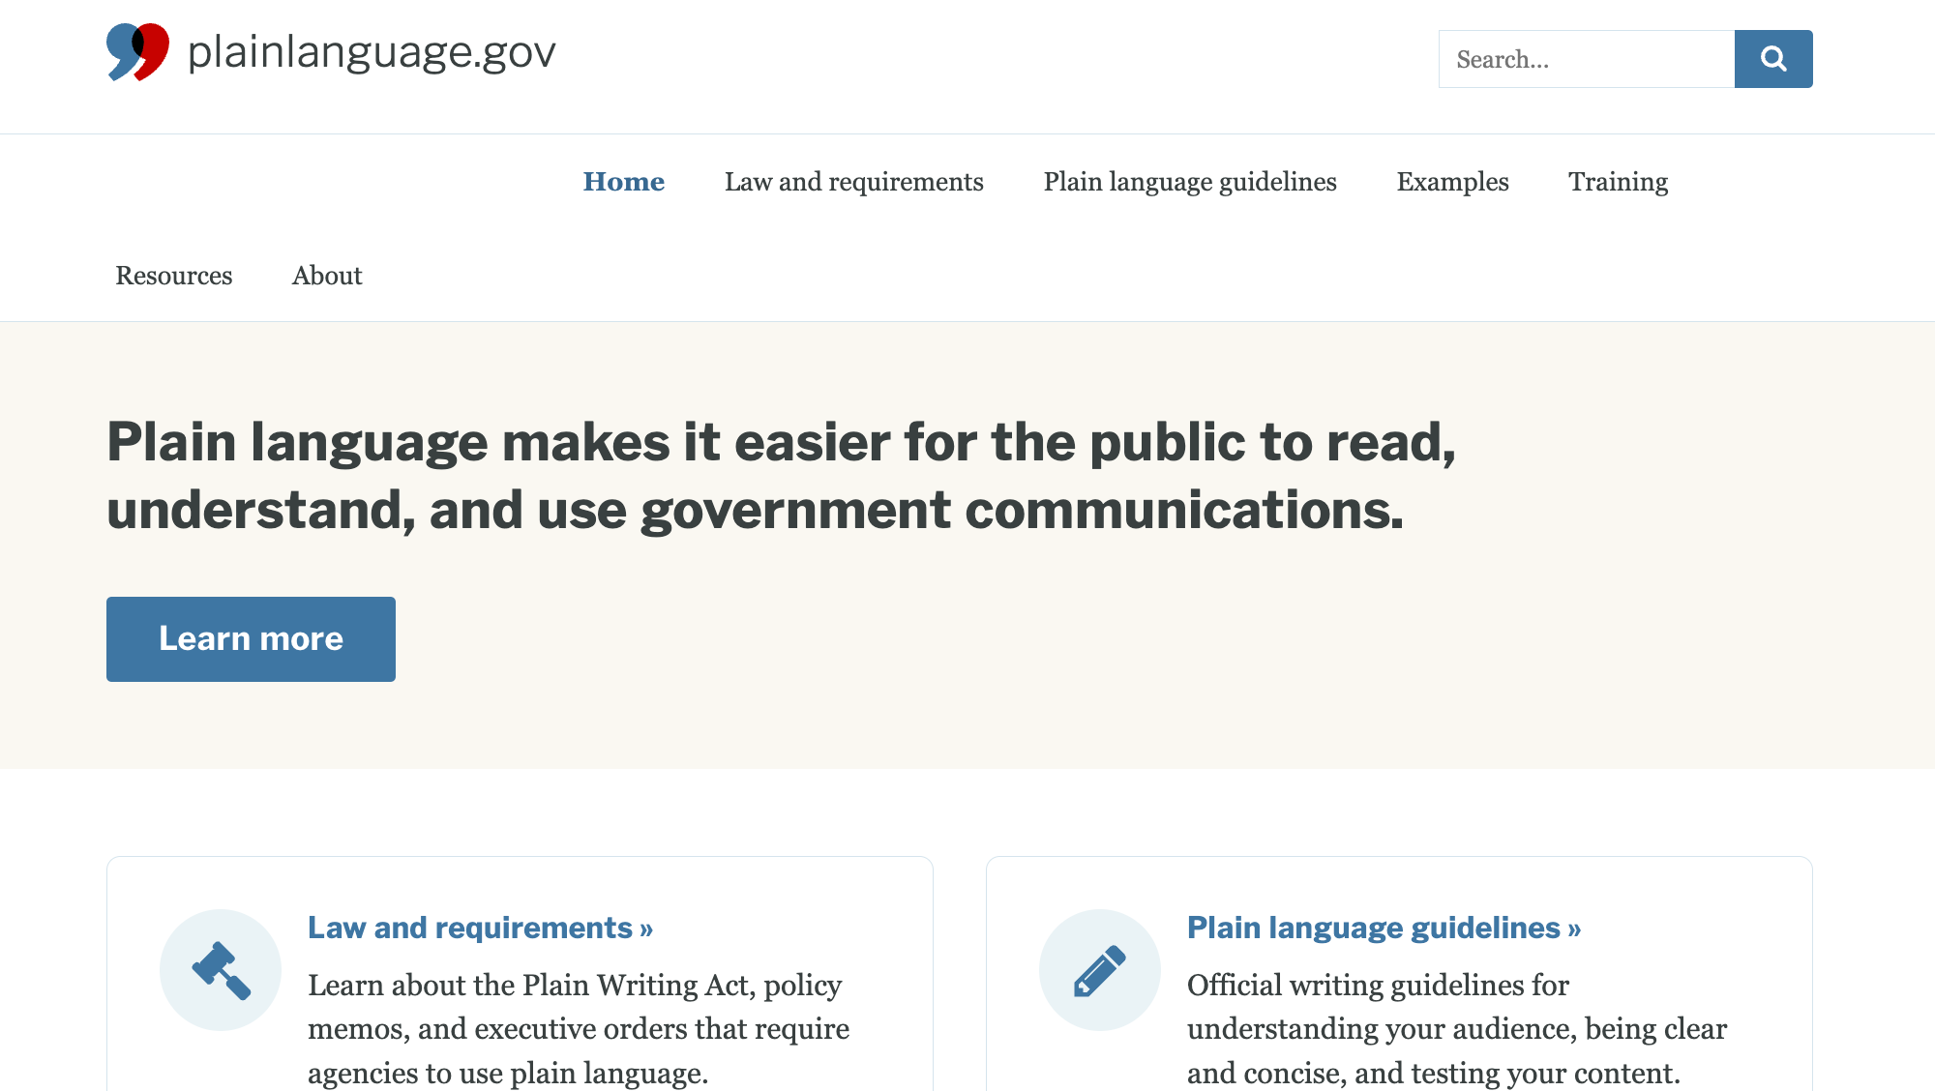Click the hero headline about plain language
The height and width of the screenshot is (1091, 1935).
781,476
